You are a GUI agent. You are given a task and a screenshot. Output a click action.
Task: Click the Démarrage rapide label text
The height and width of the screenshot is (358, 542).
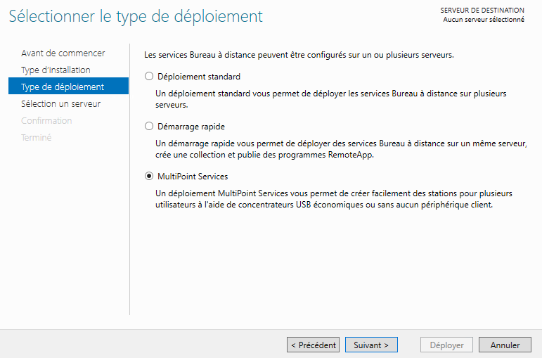coord(191,127)
